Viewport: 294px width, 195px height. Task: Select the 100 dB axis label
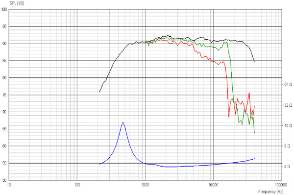pos(4,9)
